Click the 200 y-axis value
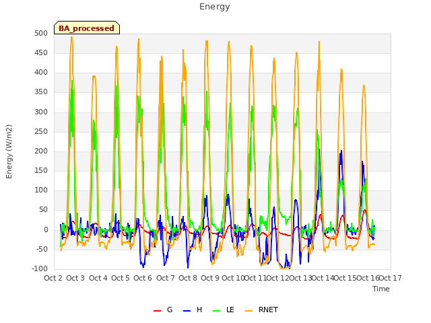 pos(41,151)
